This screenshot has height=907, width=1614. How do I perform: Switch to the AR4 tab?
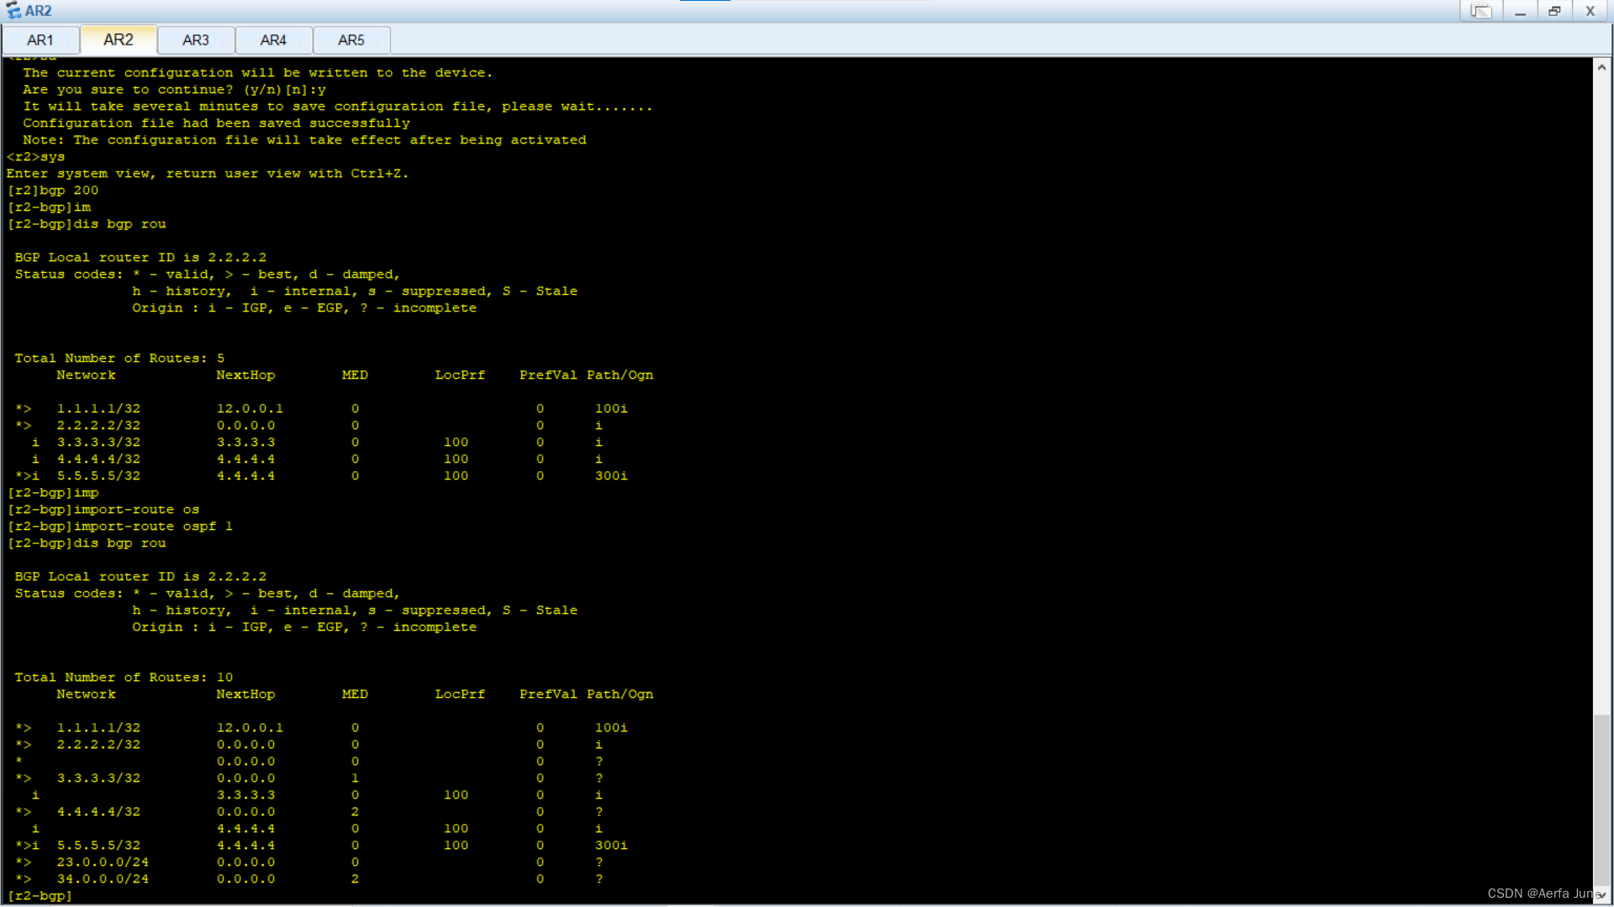point(273,40)
